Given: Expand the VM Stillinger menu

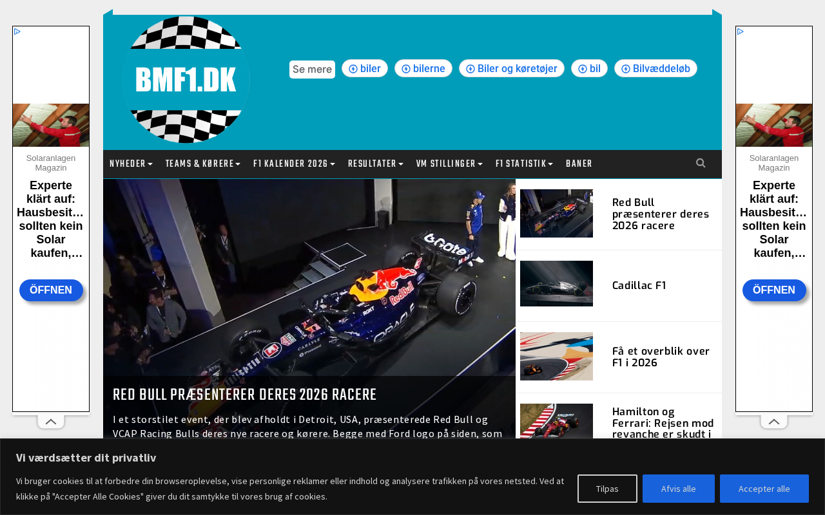Looking at the screenshot, I should [x=449, y=164].
